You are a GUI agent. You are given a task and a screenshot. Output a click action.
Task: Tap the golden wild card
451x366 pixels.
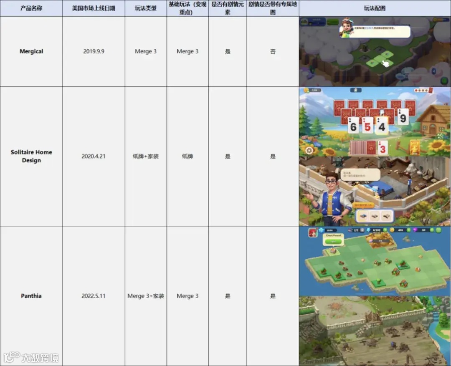click(x=415, y=147)
